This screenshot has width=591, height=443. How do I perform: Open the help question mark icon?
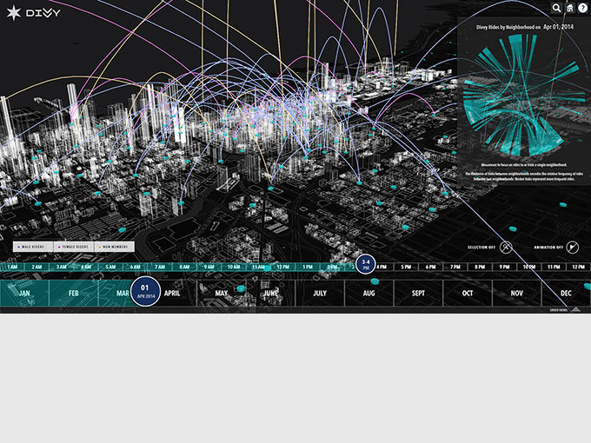[x=582, y=8]
